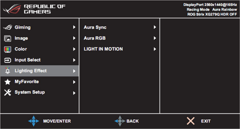This screenshot has width=240, height=129.
Task: Click the System Setup wrench icon
Action: click(x=8, y=92)
